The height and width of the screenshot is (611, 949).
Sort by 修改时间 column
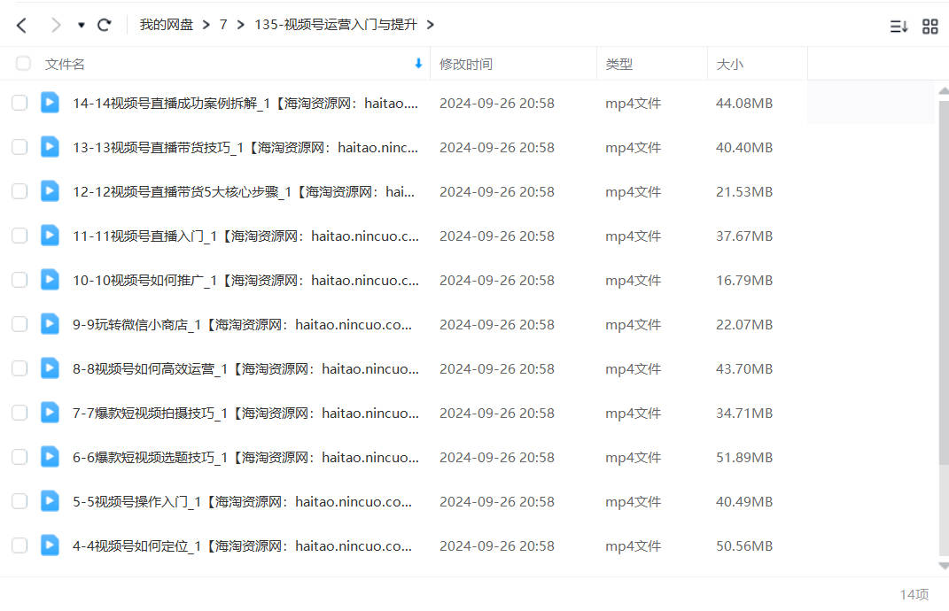point(466,64)
